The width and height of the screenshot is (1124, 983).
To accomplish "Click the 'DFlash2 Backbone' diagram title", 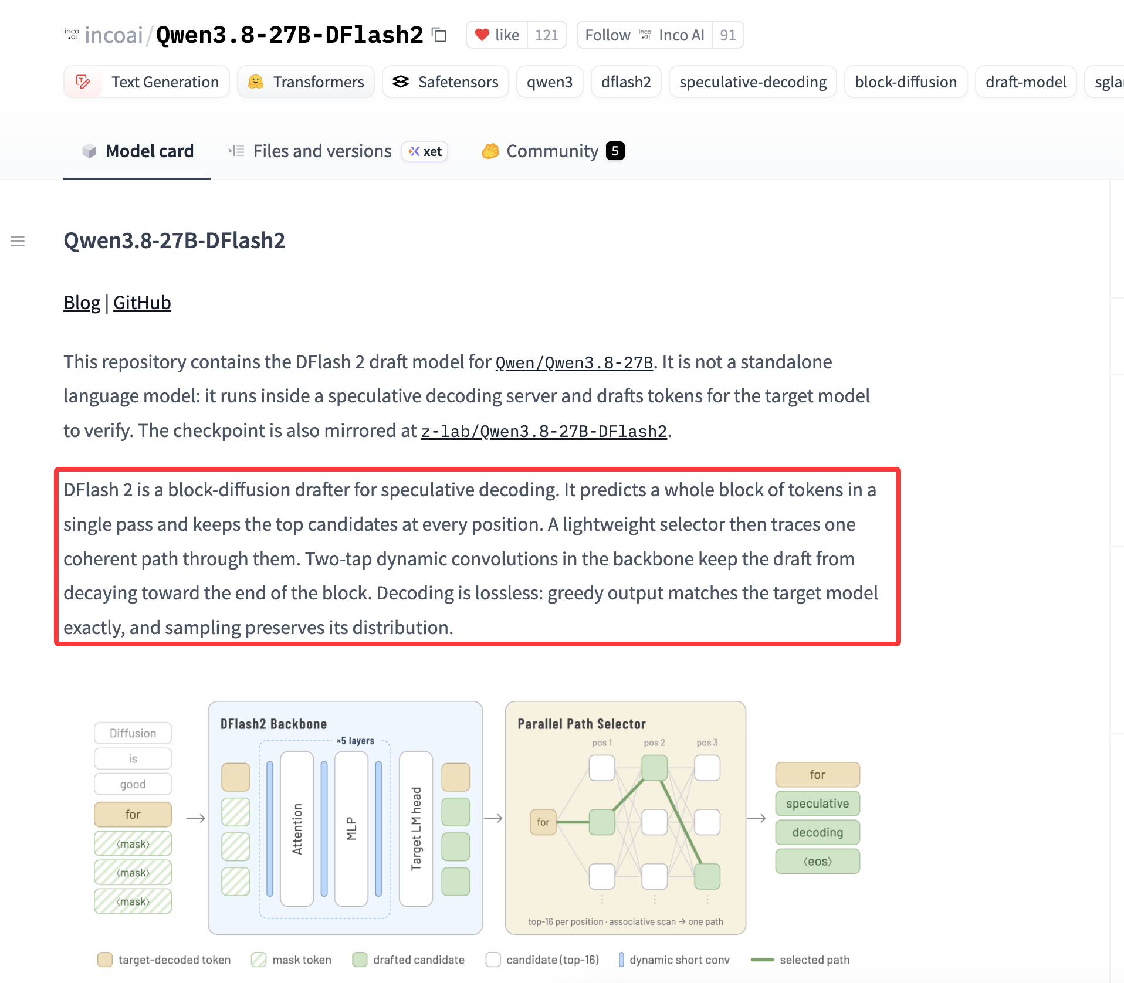I will click(x=273, y=724).
